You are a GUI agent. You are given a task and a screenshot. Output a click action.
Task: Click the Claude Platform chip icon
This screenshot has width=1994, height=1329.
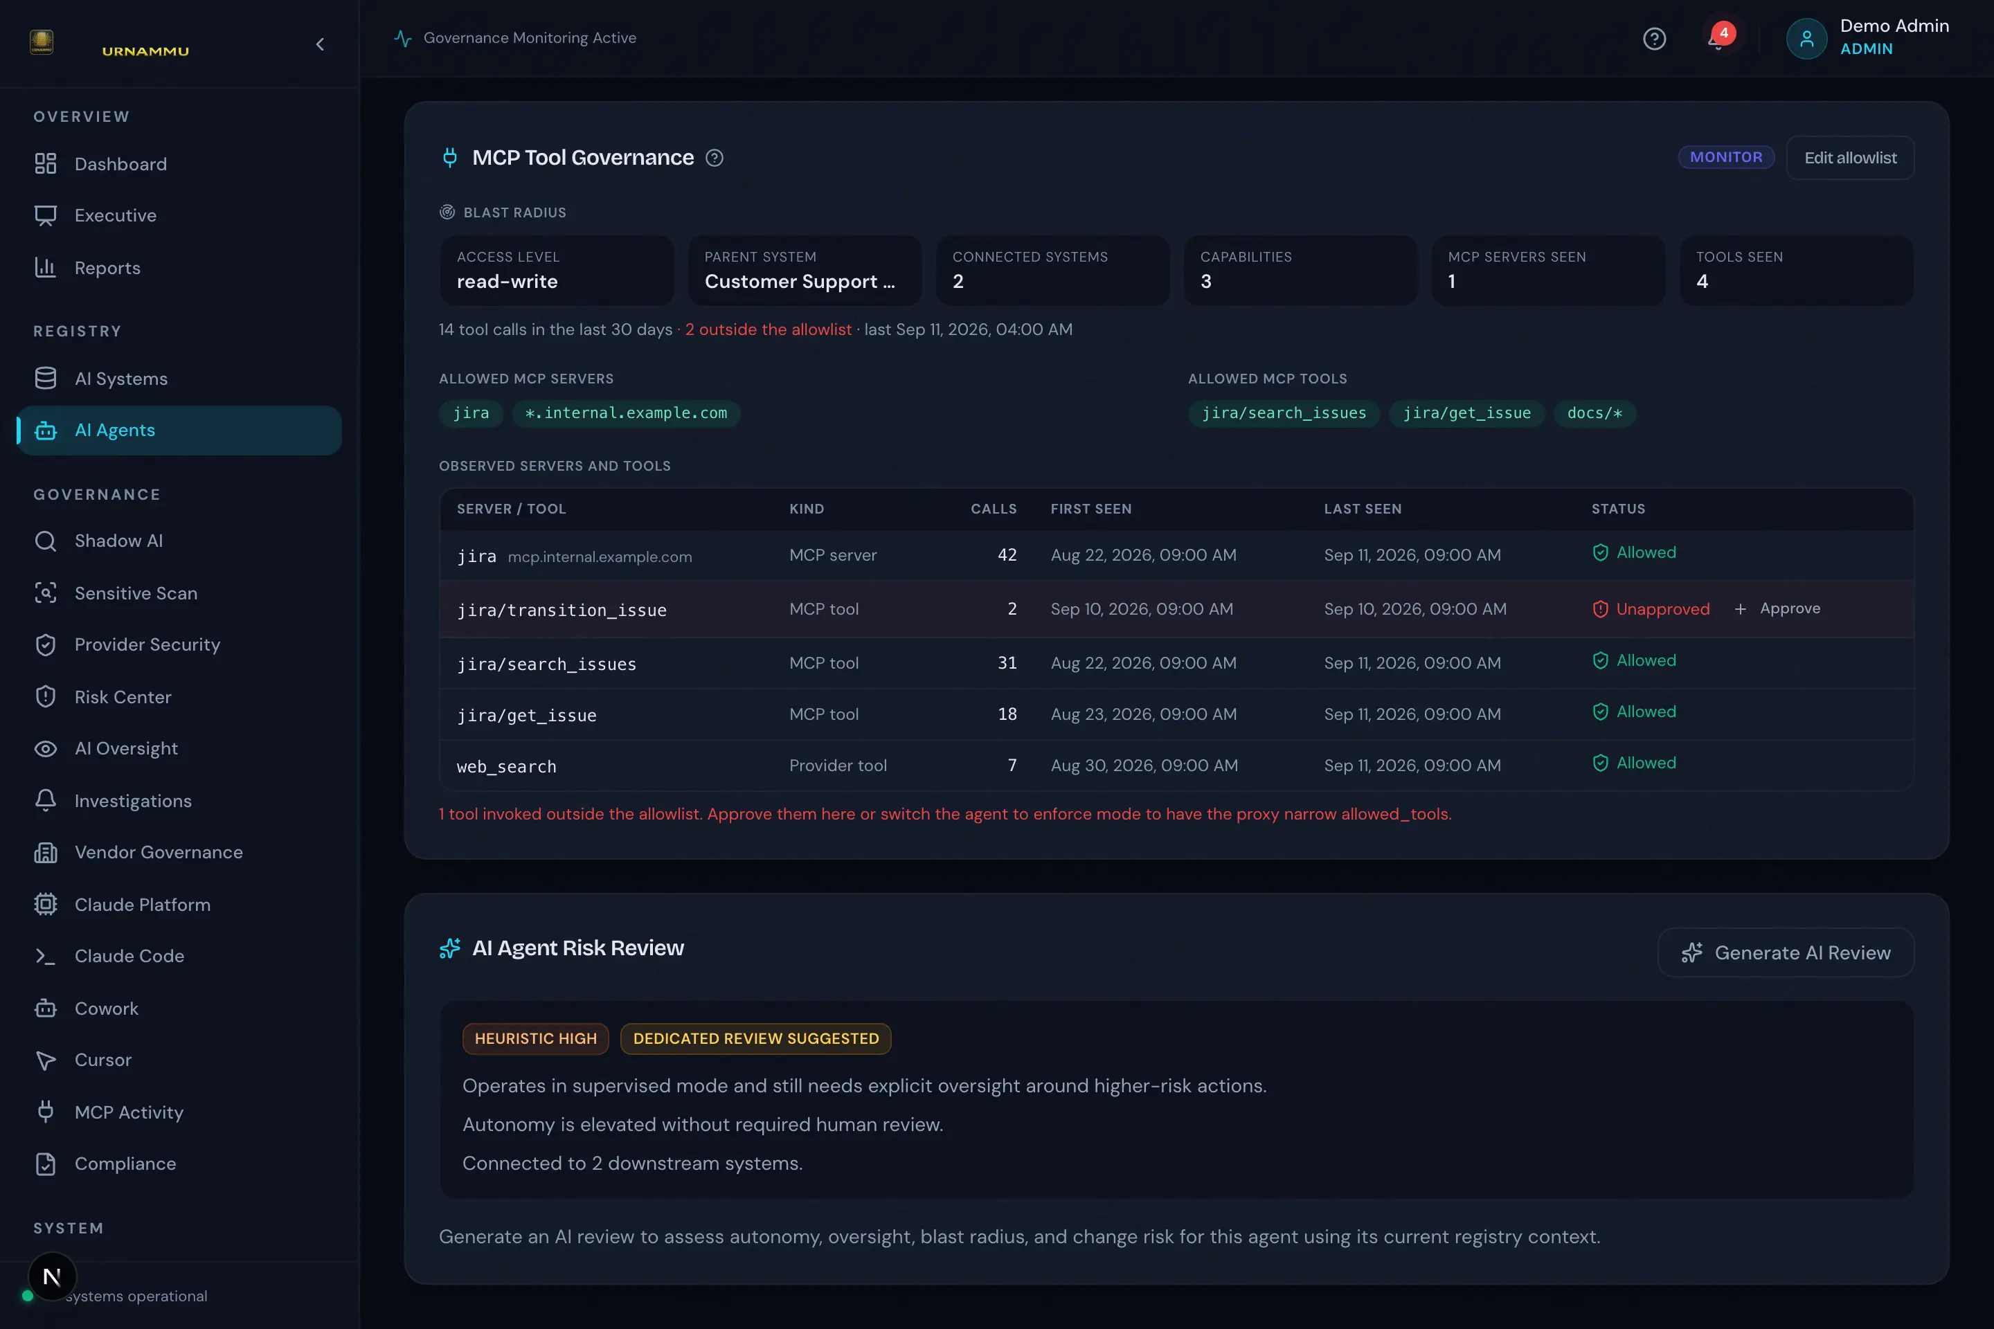click(46, 905)
